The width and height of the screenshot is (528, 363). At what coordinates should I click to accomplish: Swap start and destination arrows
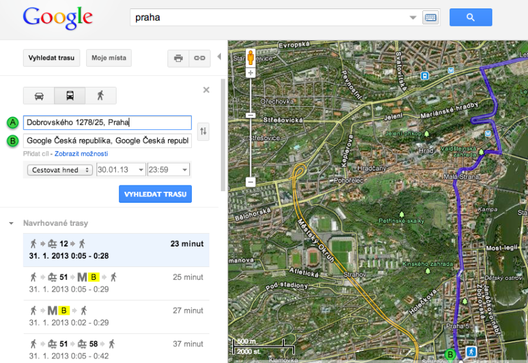(x=203, y=131)
